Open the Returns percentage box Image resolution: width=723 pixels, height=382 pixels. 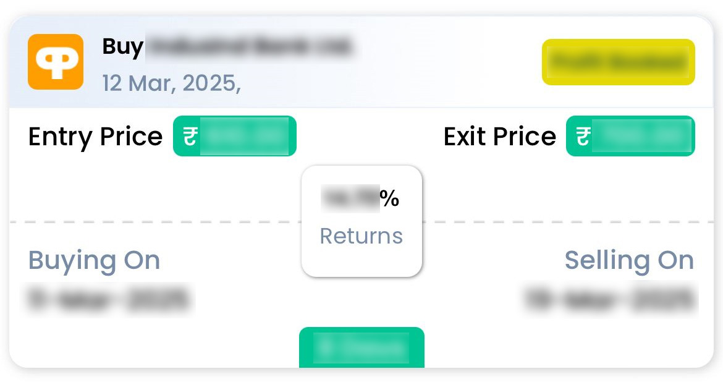coord(361,221)
